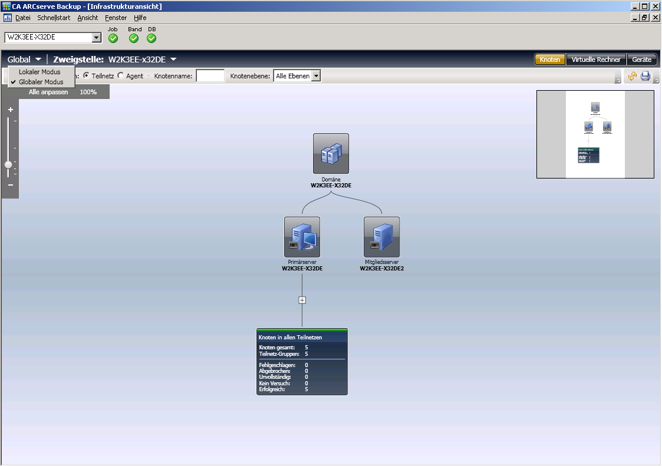662x466 pixels.
Task: Open the server selection combo box W2K3EE-X32DE
Action: 97,38
